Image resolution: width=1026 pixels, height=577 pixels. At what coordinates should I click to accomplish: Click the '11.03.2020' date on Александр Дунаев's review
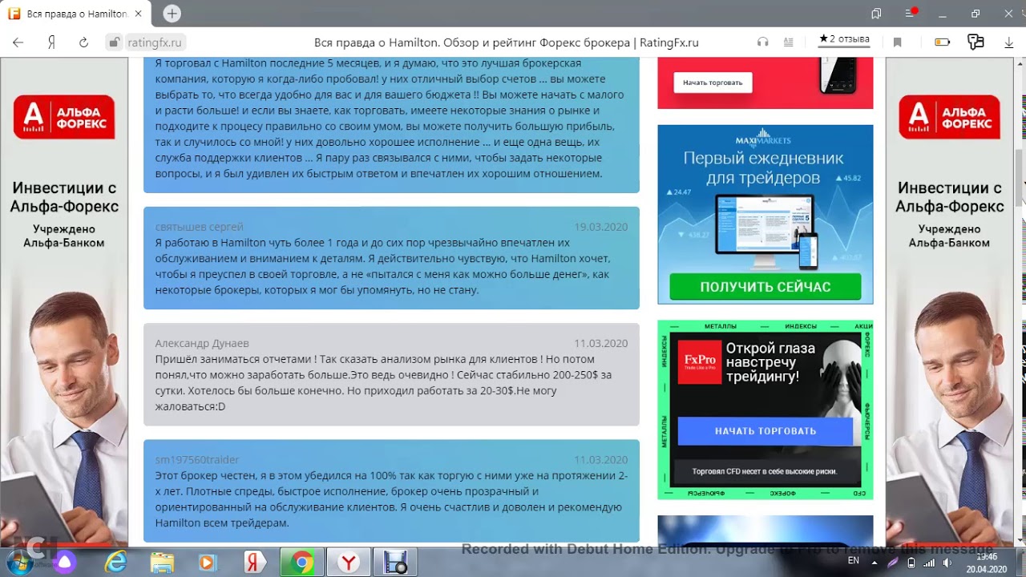(600, 343)
